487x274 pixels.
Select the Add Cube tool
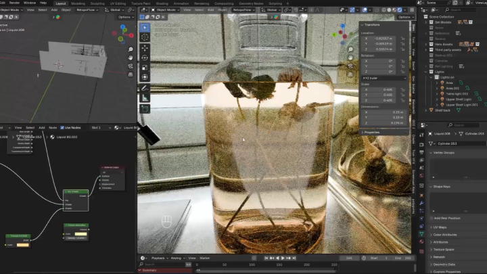[x=145, y=109]
